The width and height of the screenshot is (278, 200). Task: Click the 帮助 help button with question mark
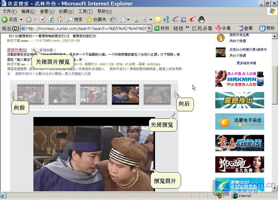point(267,28)
